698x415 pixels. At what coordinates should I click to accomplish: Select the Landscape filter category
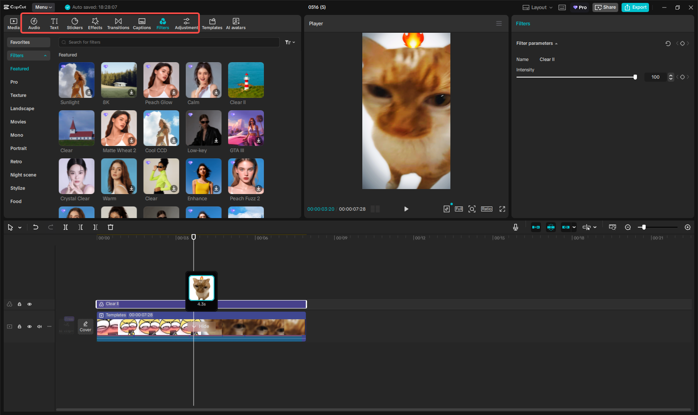(22, 109)
